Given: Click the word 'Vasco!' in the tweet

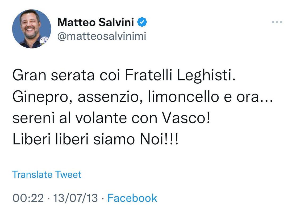Looking at the screenshot, I should [186, 118].
